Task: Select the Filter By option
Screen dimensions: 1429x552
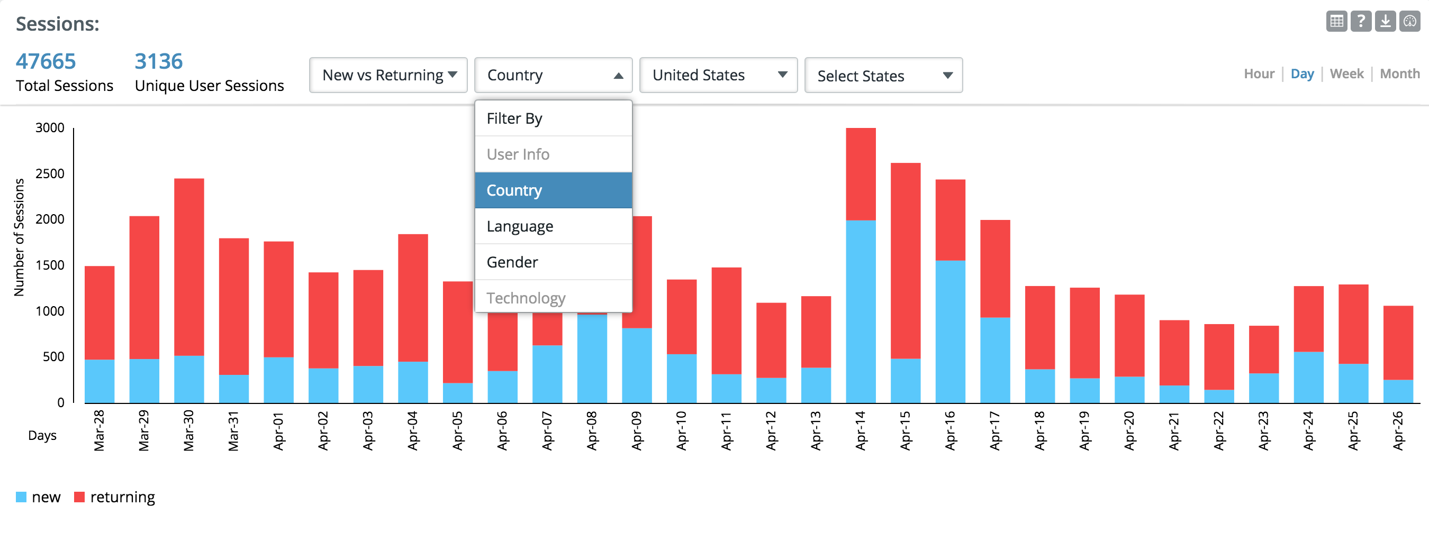Action: (x=553, y=118)
